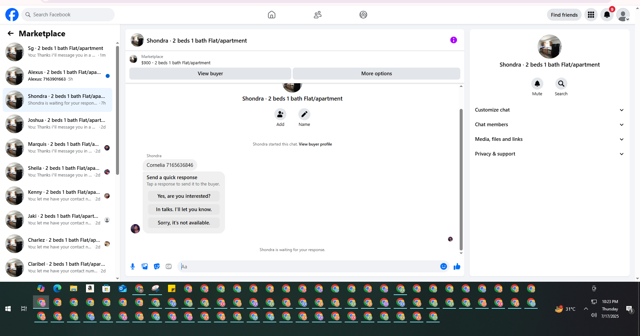Choose a sticker for the message
This screenshot has height=336, width=640.
point(157,266)
